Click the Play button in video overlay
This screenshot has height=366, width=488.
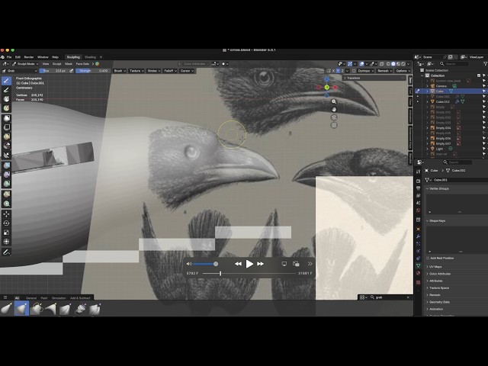(249, 264)
